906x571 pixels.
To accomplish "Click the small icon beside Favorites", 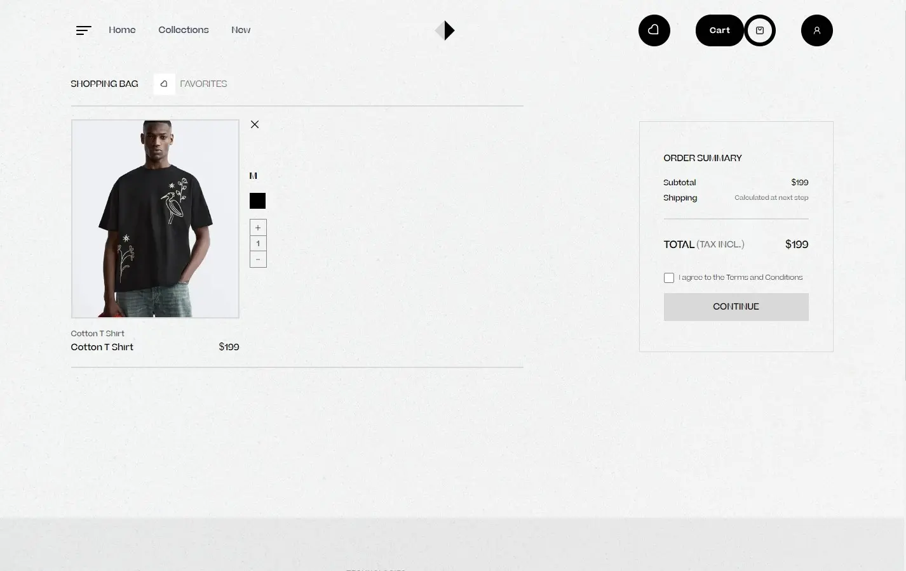I will point(164,84).
